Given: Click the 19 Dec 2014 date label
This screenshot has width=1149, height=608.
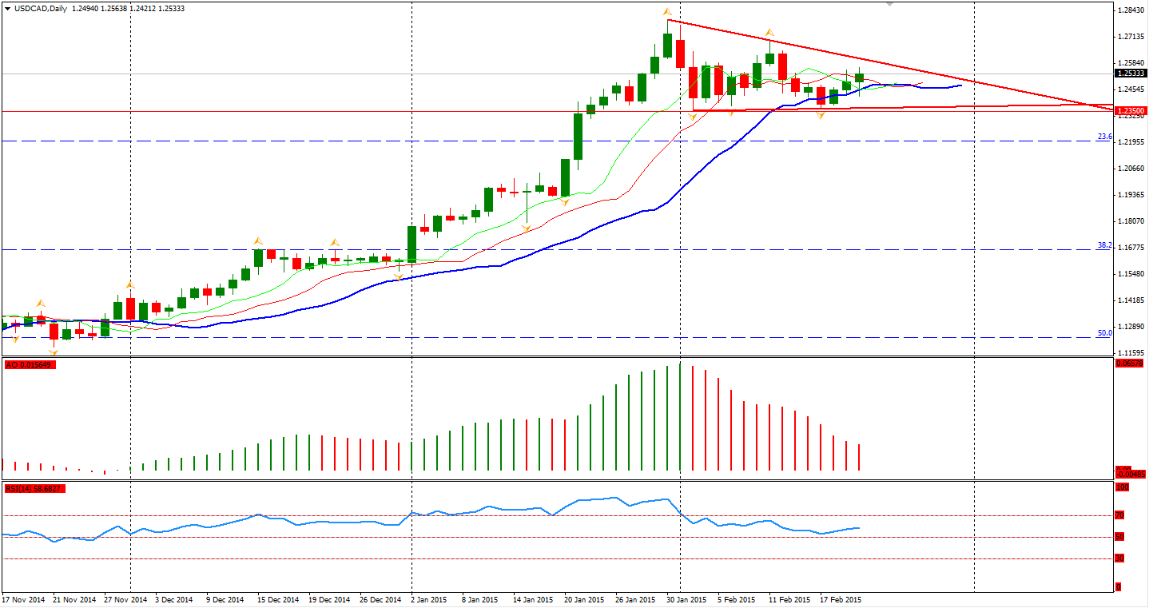Looking at the screenshot, I should pyautogui.click(x=328, y=598).
